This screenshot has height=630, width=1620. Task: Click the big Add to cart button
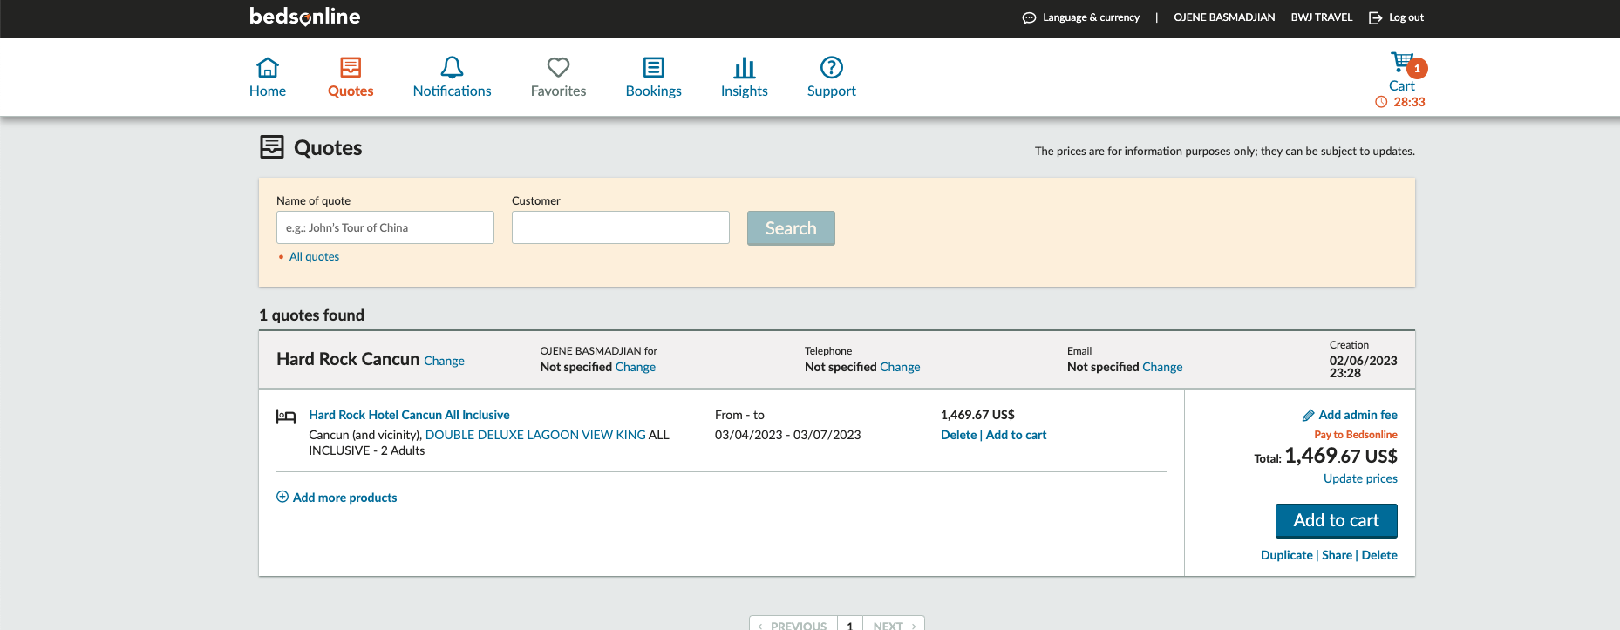click(x=1336, y=520)
